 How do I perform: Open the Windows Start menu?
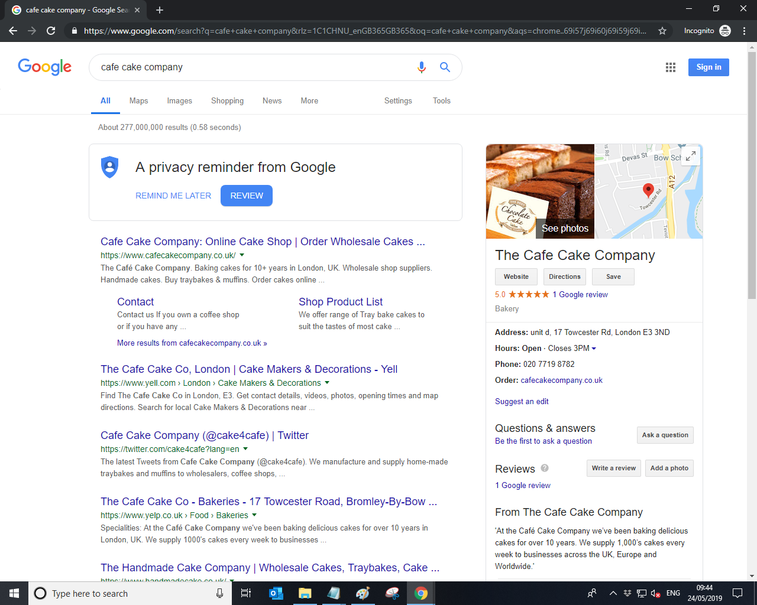coord(14,593)
